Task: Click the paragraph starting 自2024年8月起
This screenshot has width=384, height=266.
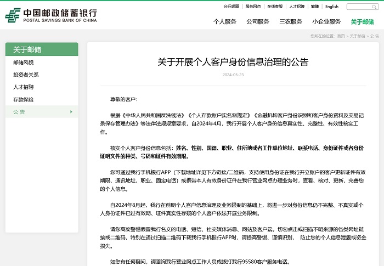Action: click(x=232, y=209)
